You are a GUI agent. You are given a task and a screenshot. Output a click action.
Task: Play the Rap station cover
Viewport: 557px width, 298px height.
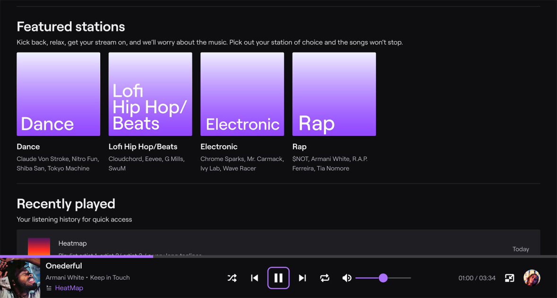pos(334,94)
